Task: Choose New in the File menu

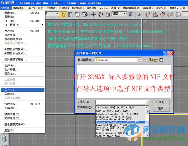Action: click(23, 13)
